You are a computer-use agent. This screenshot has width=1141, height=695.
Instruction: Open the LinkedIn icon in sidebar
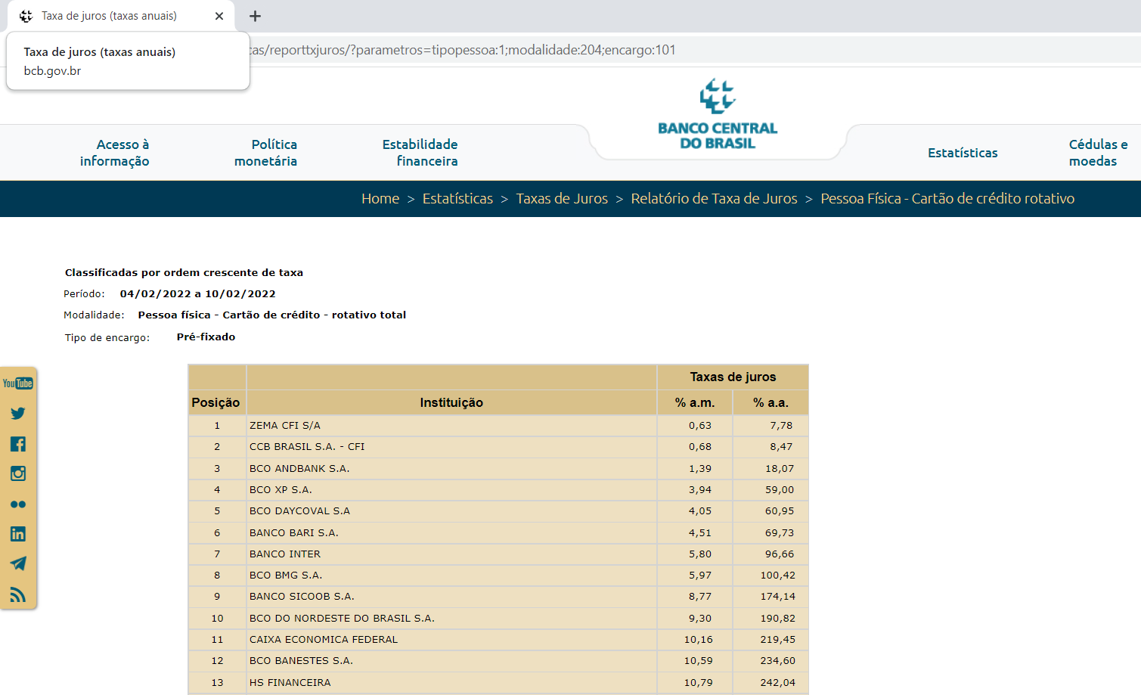(17, 534)
